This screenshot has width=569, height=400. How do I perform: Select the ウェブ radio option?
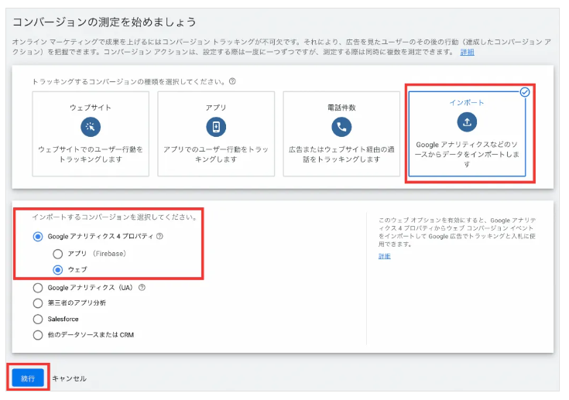coord(57,270)
